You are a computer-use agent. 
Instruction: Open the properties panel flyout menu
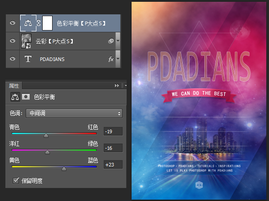click(x=125, y=85)
